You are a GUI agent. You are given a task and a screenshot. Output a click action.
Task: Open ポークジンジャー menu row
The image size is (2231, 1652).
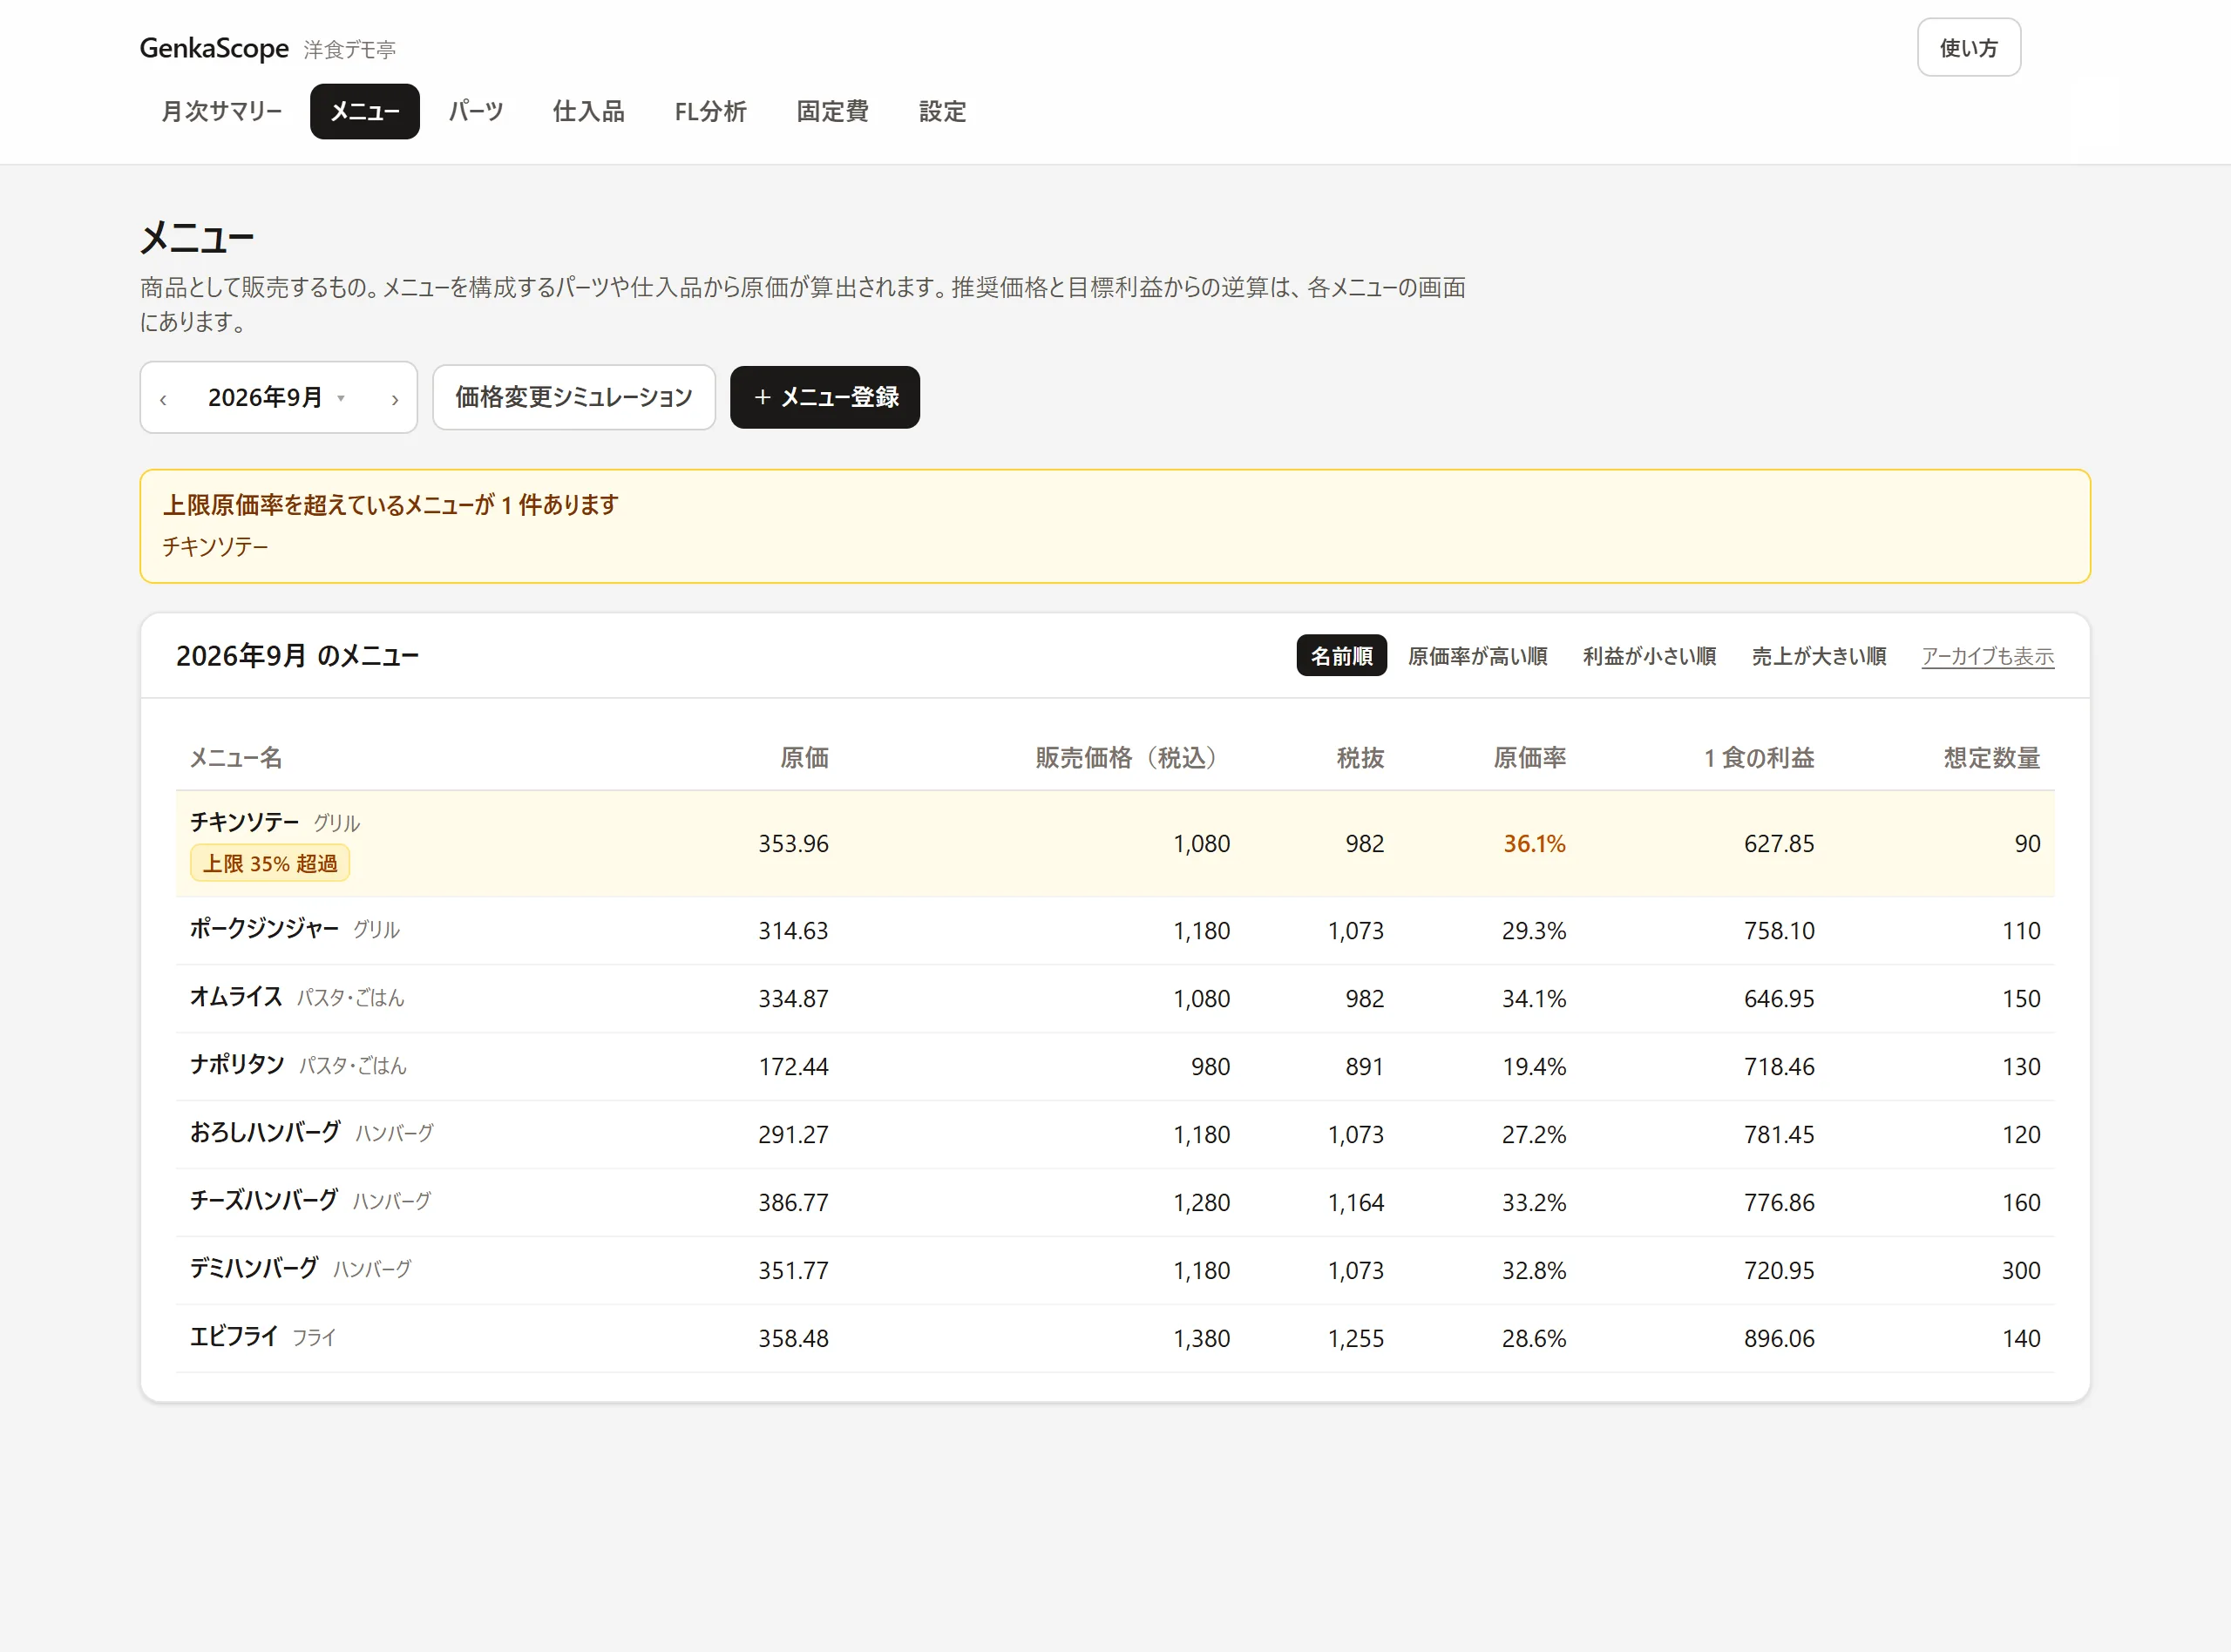click(x=1115, y=930)
